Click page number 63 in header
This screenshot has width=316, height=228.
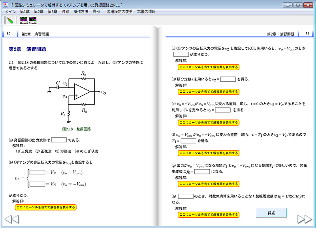[307, 34]
